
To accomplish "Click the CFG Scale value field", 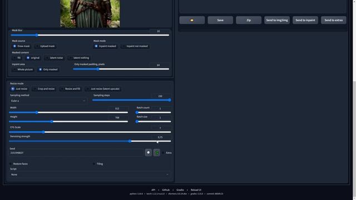I will tap(161, 128).
